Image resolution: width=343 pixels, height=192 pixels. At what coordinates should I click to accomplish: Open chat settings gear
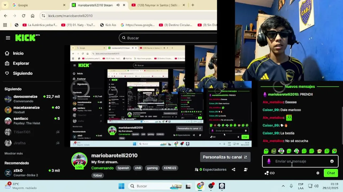coord(318,173)
